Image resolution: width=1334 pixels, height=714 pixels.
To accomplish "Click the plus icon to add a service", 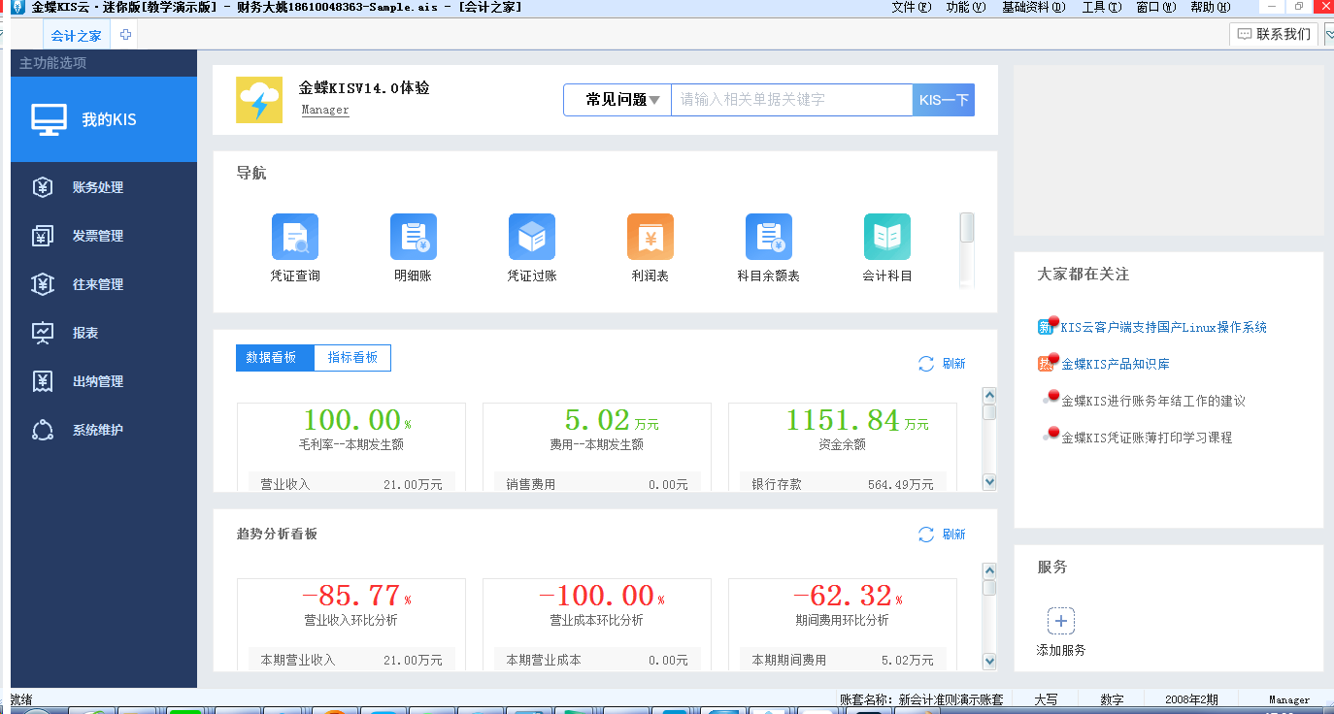I will tap(1061, 621).
